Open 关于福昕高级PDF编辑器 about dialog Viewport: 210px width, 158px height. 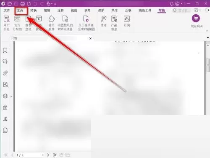click(86, 23)
